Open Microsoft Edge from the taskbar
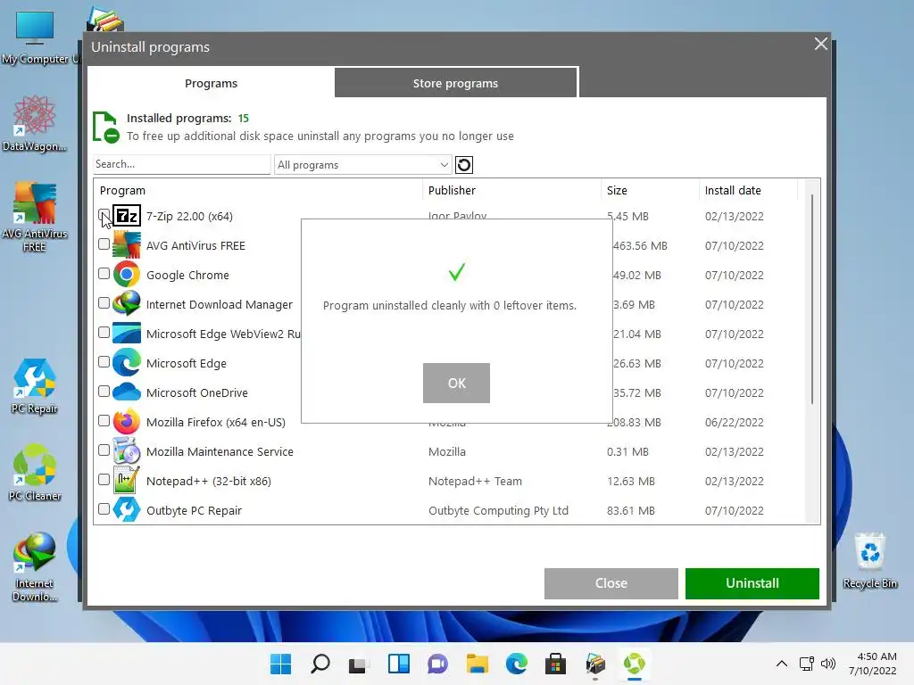 [x=517, y=664]
